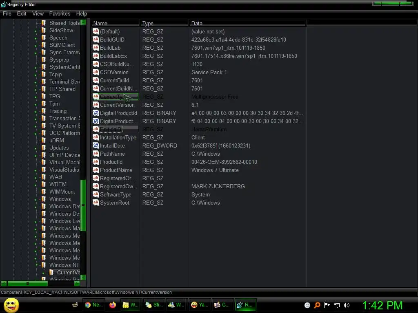Click the MARK ZUCKERBERG data cell

pyautogui.click(x=218, y=186)
